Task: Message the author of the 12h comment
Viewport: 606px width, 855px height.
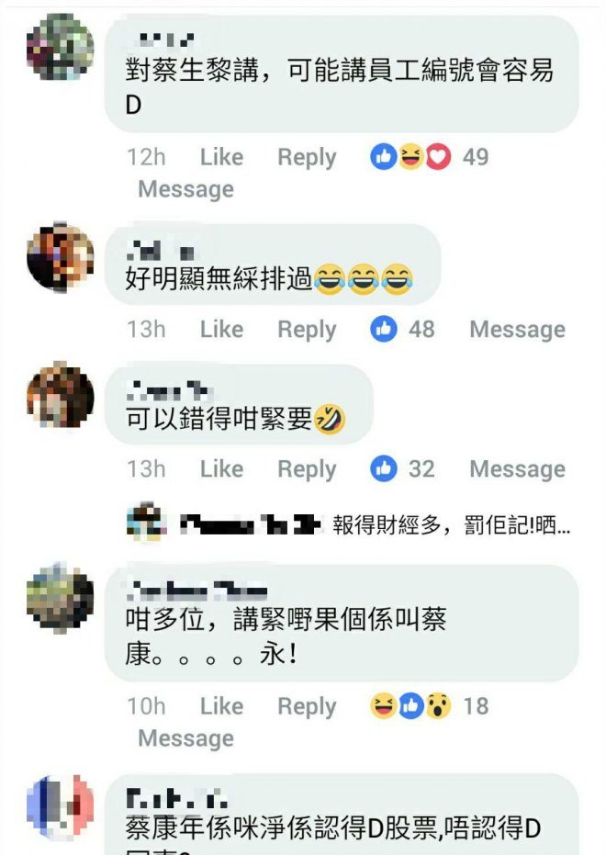Action: 185,190
